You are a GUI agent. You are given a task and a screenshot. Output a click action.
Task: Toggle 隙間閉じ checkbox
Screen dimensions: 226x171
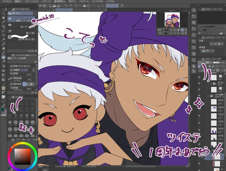11,70
